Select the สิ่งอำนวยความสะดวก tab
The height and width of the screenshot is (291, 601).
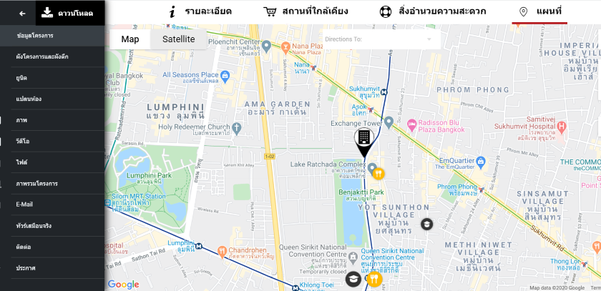pyautogui.click(x=433, y=11)
